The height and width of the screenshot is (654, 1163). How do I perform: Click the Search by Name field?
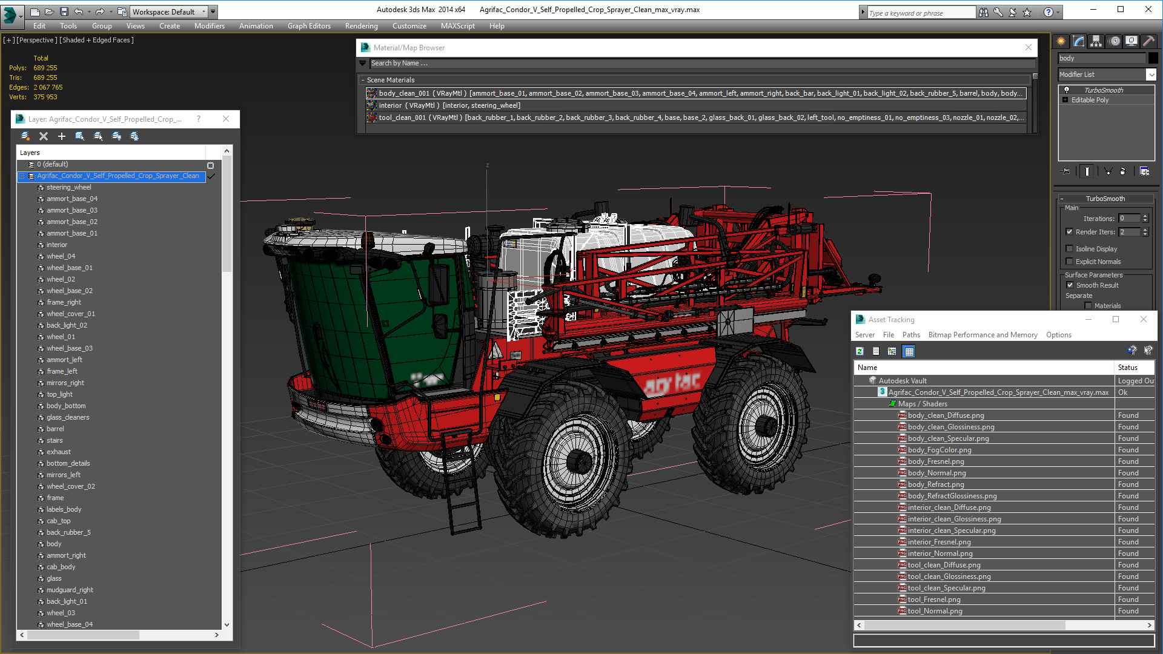[702, 63]
